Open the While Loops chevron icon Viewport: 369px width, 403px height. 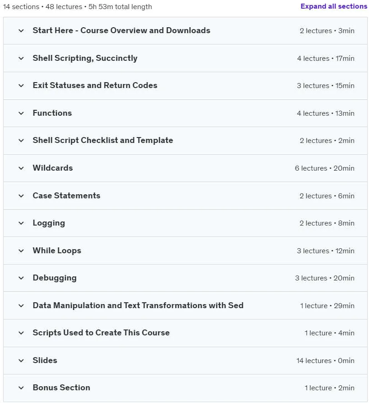point(21,251)
